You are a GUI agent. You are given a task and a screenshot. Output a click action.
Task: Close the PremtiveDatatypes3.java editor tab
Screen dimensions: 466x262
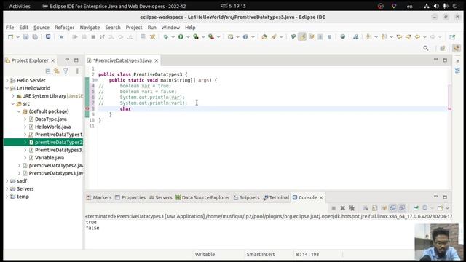click(x=157, y=60)
